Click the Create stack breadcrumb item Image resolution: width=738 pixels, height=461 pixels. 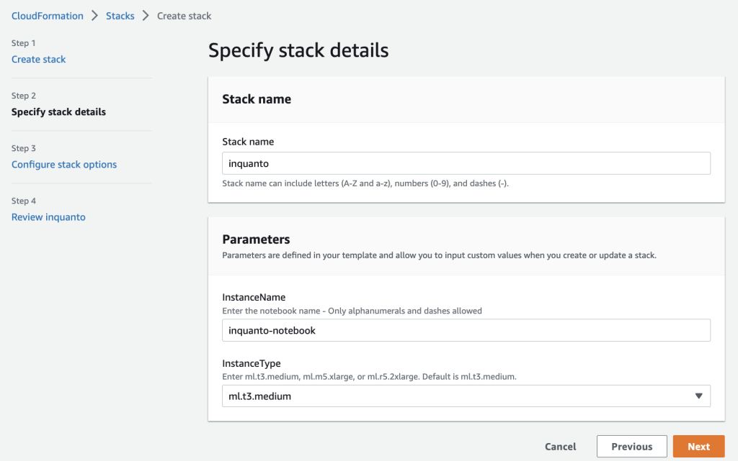pyautogui.click(x=184, y=15)
